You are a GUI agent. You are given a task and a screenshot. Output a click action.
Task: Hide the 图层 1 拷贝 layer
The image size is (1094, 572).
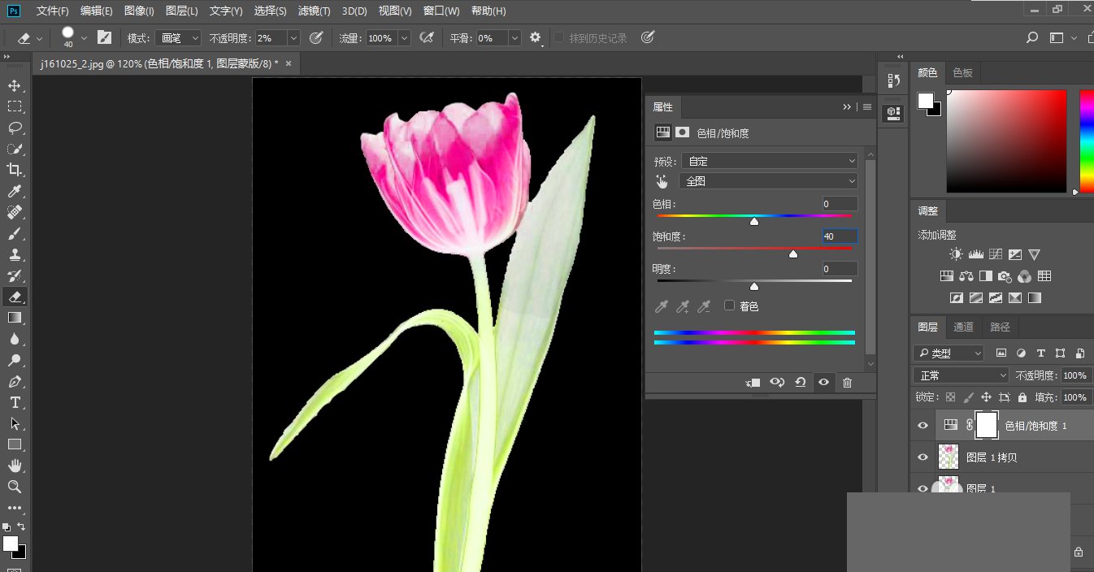[x=923, y=457]
